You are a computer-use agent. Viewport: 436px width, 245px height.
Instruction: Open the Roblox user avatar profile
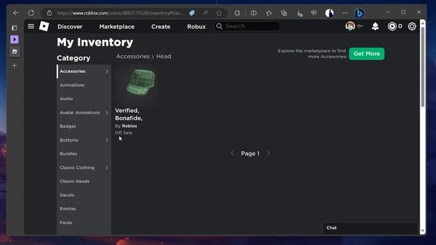point(350,26)
